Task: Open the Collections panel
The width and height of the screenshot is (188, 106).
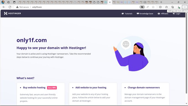Action: [173, 7]
